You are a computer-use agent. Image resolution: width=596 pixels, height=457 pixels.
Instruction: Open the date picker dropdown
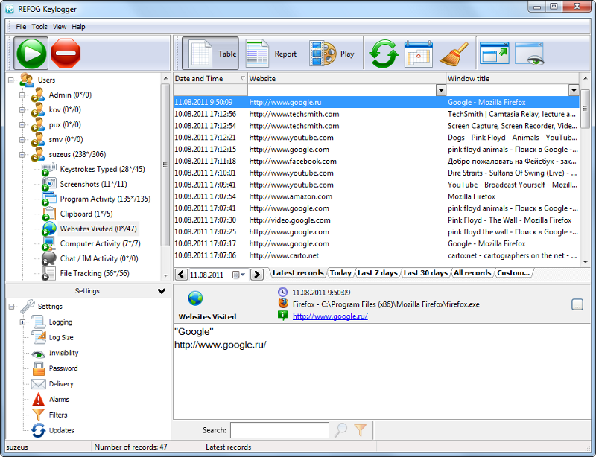(238, 275)
